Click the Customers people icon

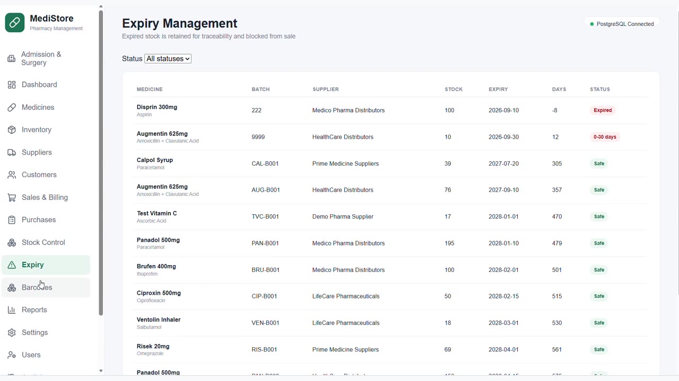click(12, 175)
